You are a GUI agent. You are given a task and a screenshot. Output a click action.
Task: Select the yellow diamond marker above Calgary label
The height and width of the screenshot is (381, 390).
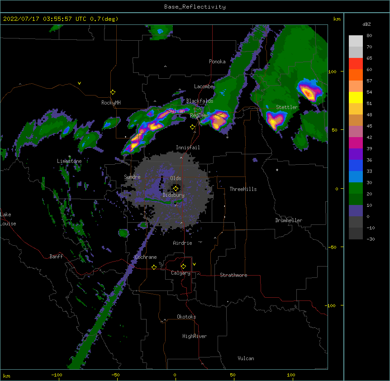(x=183, y=267)
